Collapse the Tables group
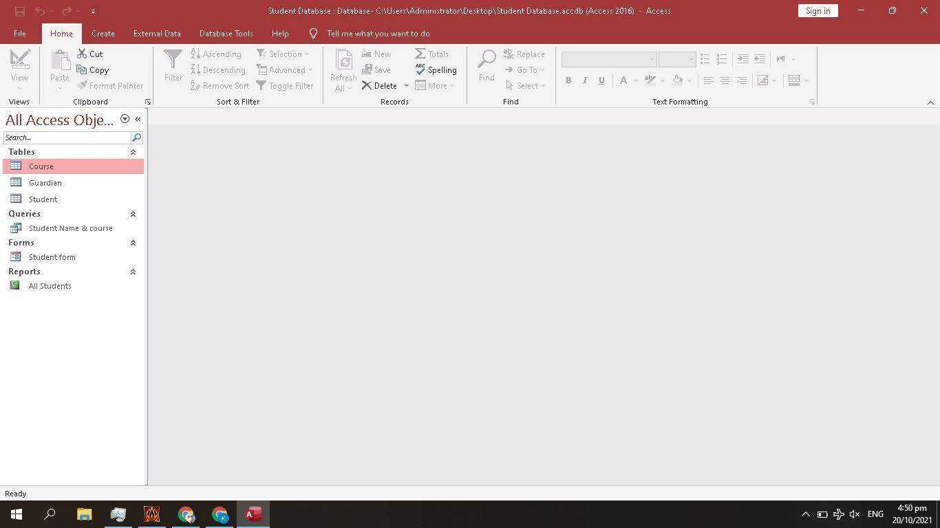The image size is (940, 528). pyautogui.click(x=133, y=152)
